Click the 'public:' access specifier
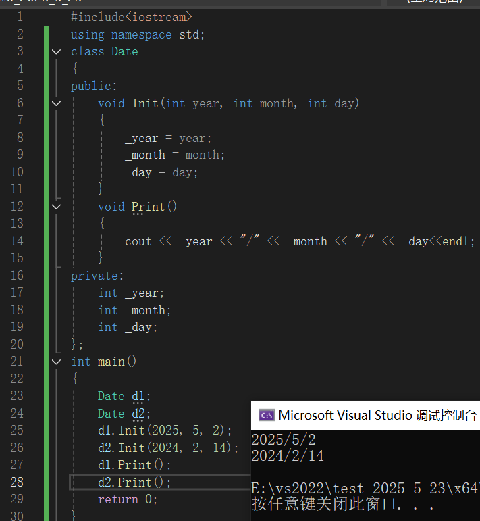Image resolution: width=480 pixels, height=521 pixels. (x=94, y=86)
